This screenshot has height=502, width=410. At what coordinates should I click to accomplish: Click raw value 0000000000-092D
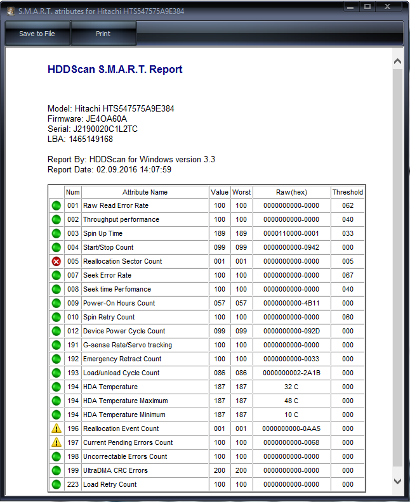(x=291, y=331)
